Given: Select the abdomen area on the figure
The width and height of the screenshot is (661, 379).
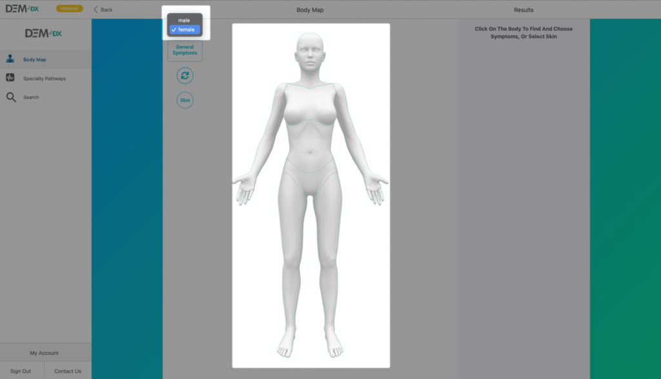Looking at the screenshot, I should tap(310, 145).
